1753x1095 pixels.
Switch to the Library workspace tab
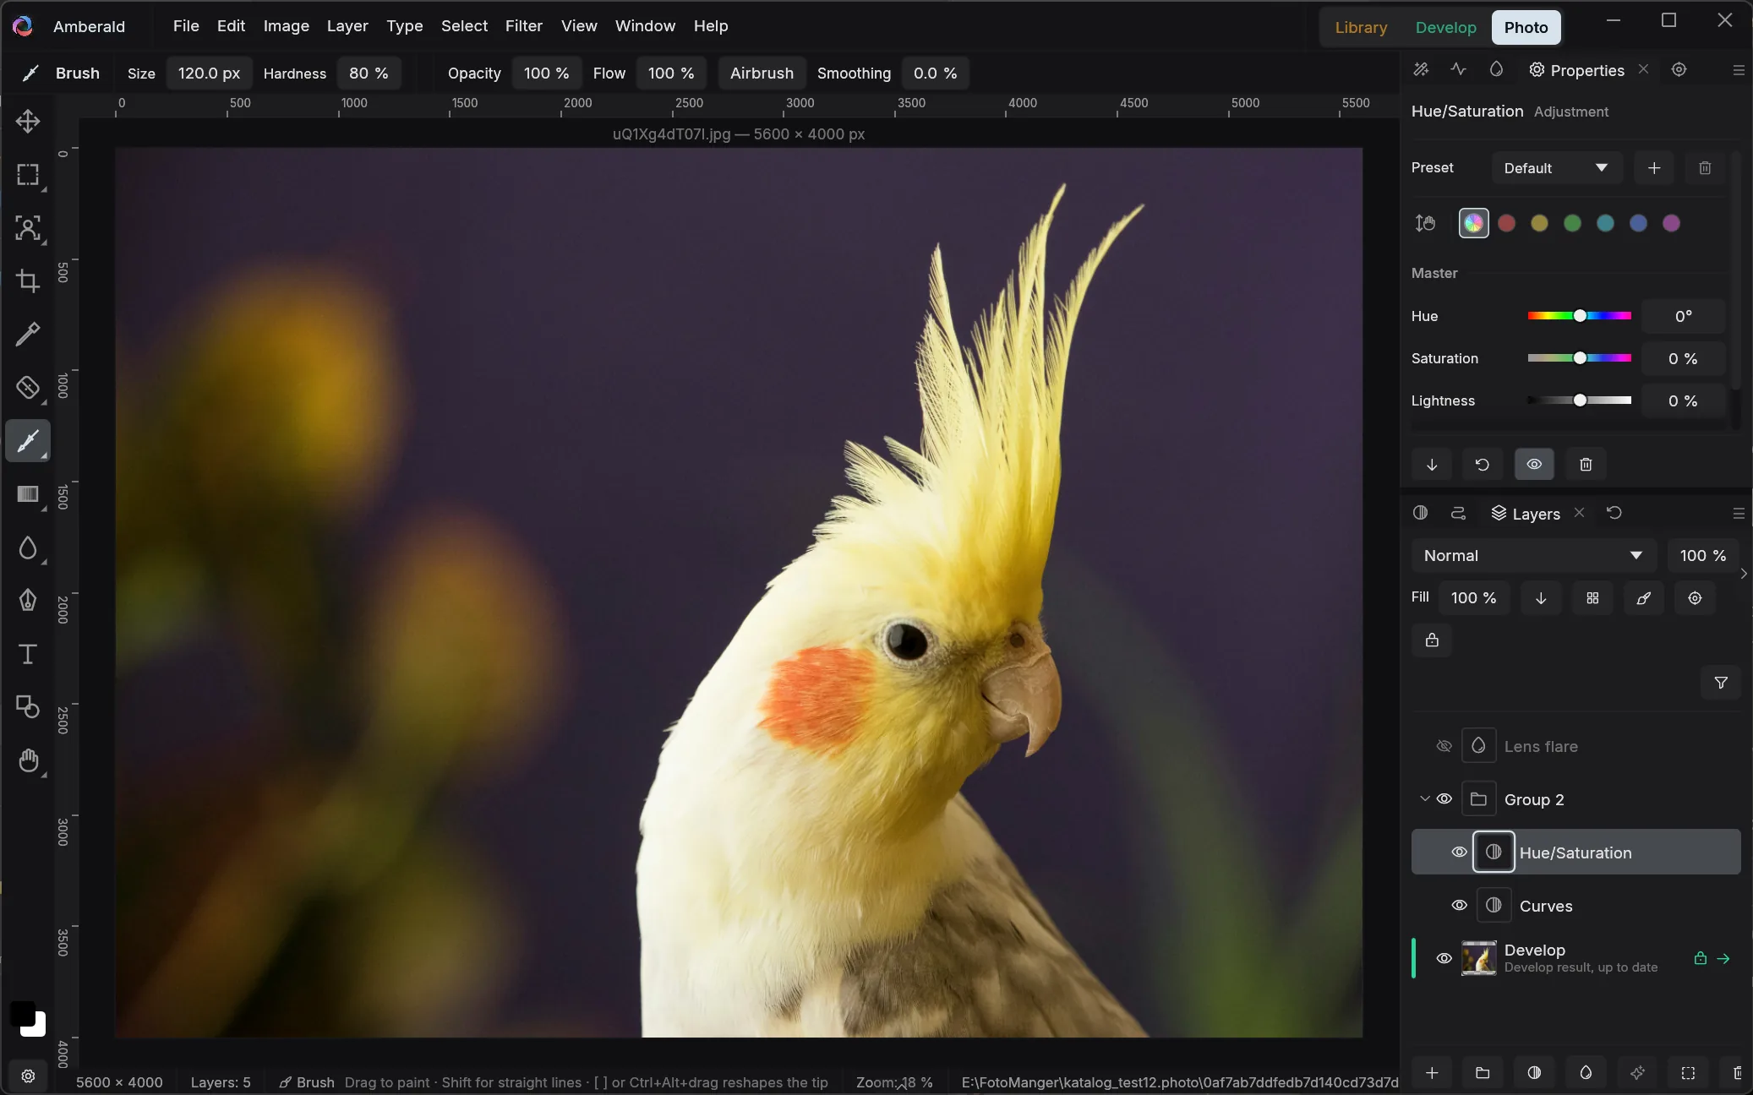tap(1361, 27)
